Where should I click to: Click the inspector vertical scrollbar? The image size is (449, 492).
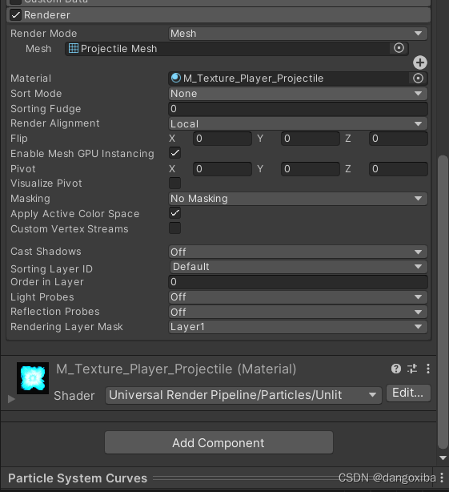pos(443,302)
